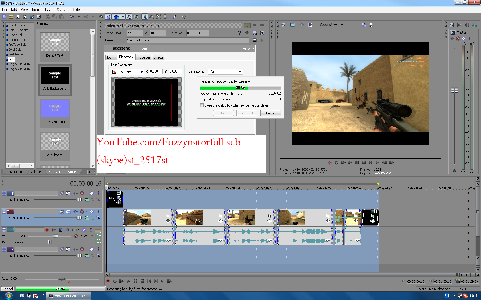Click Preview on External Monitor icon

[292, 25]
